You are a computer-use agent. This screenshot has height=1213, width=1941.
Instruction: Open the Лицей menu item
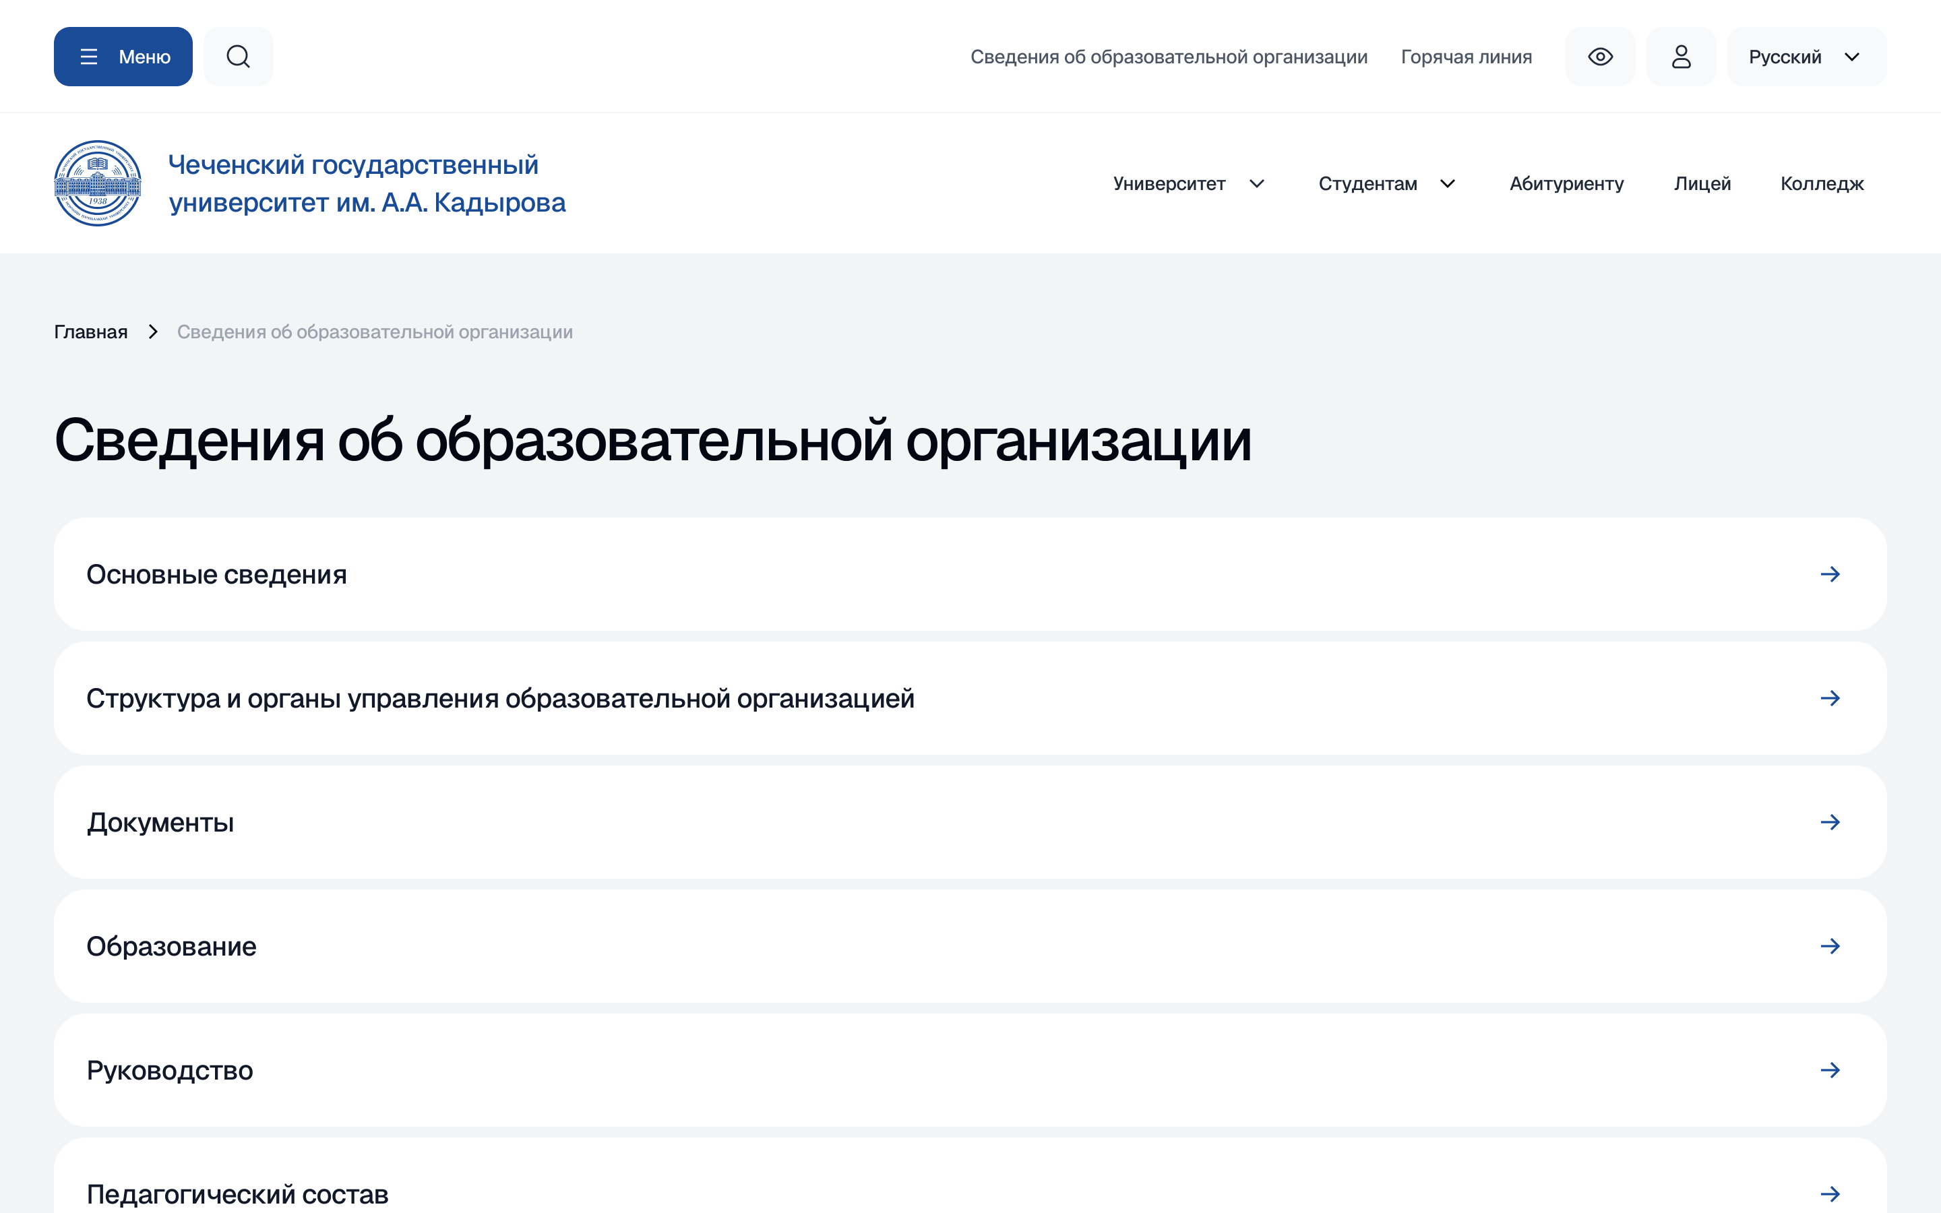(1702, 184)
